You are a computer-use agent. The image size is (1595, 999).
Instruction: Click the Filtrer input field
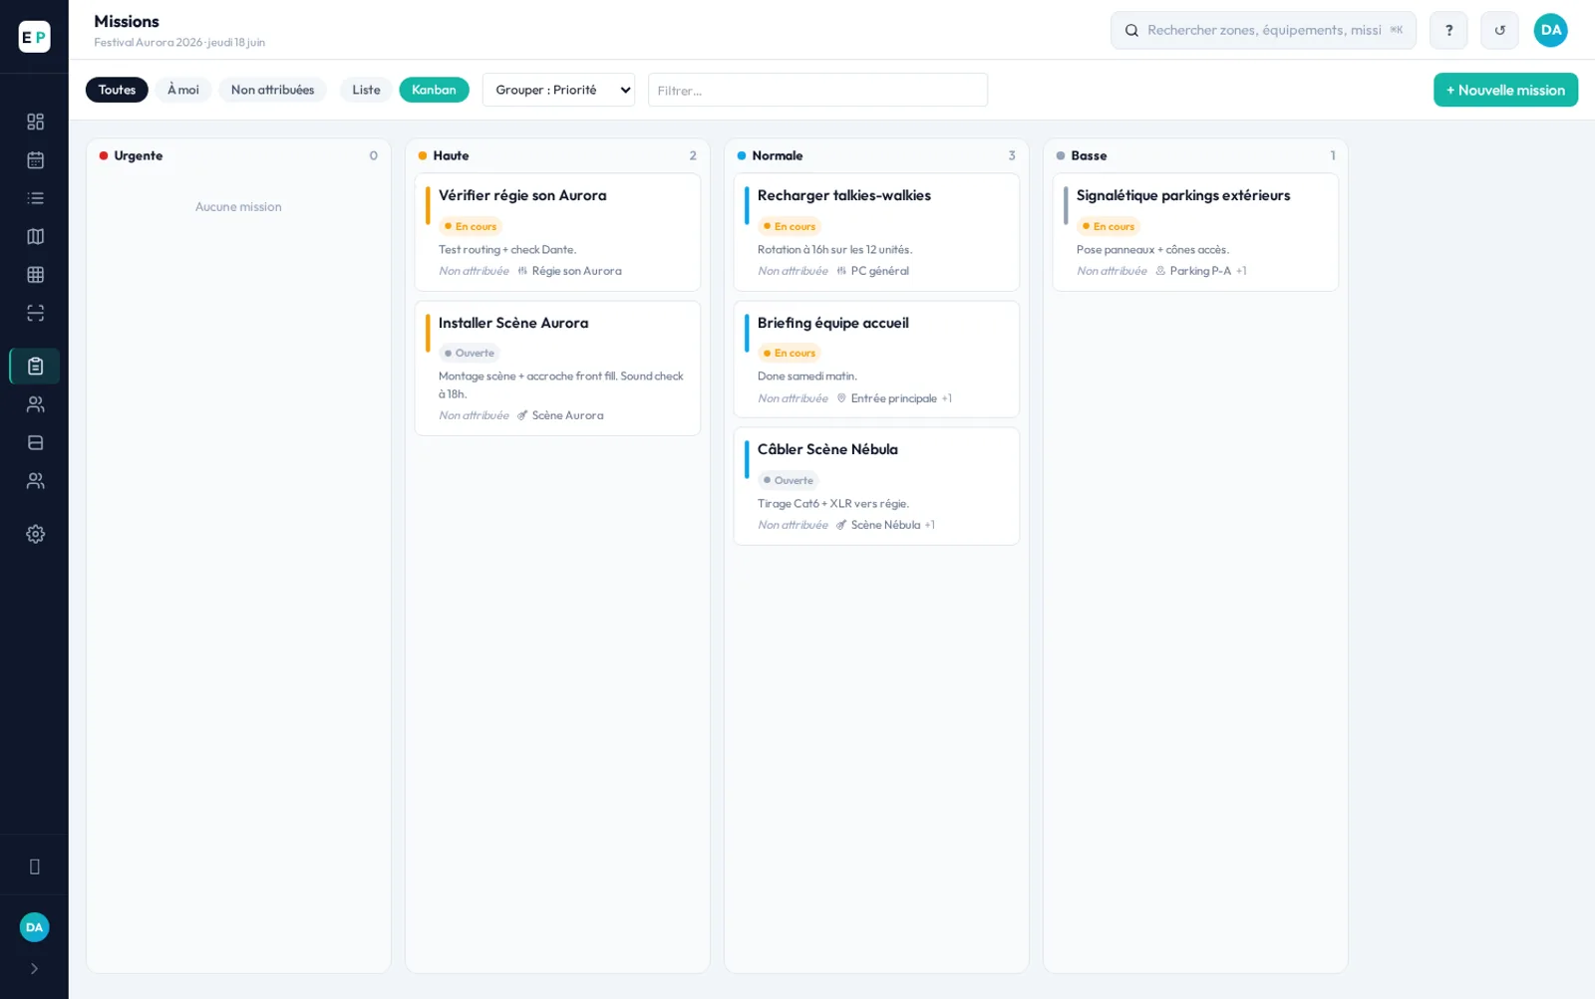[x=817, y=90]
